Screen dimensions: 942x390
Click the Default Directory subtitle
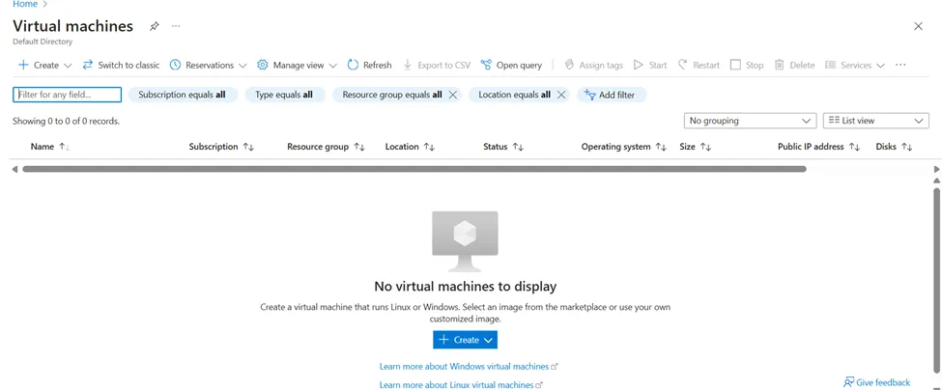(x=43, y=42)
